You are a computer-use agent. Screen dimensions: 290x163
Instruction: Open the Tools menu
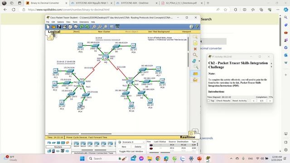[x=75, y=22]
